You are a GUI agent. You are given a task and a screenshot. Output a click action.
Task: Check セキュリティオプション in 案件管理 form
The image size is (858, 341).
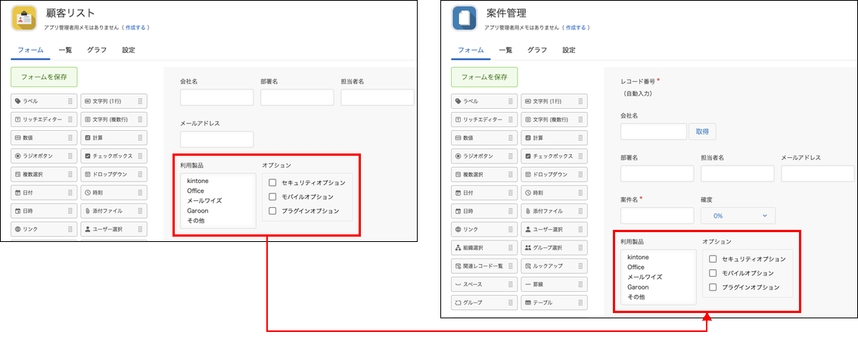tap(713, 259)
